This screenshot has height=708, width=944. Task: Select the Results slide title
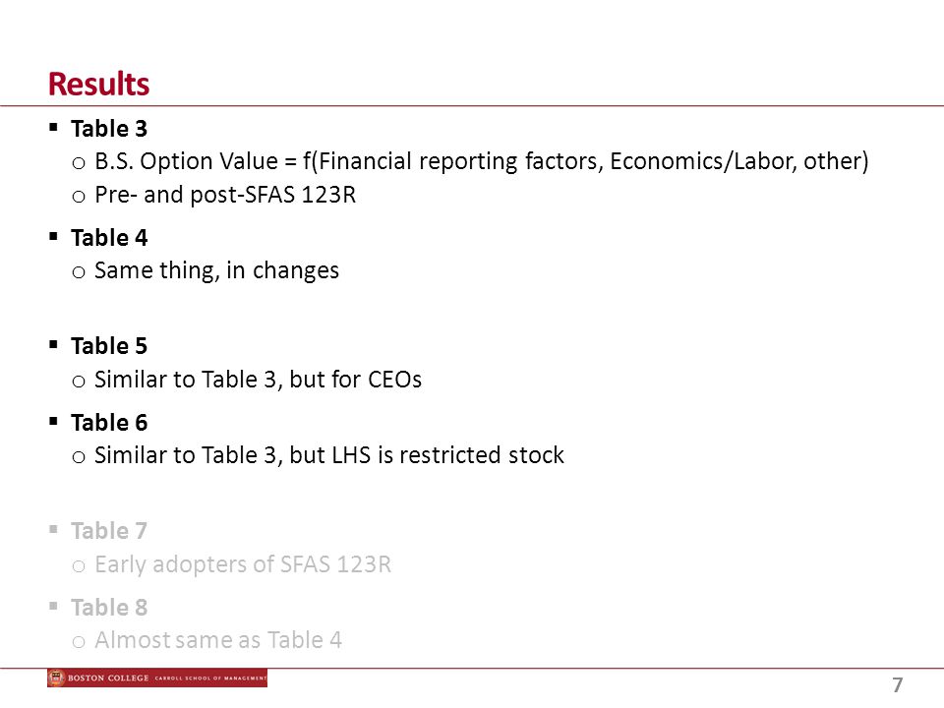(98, 84)
